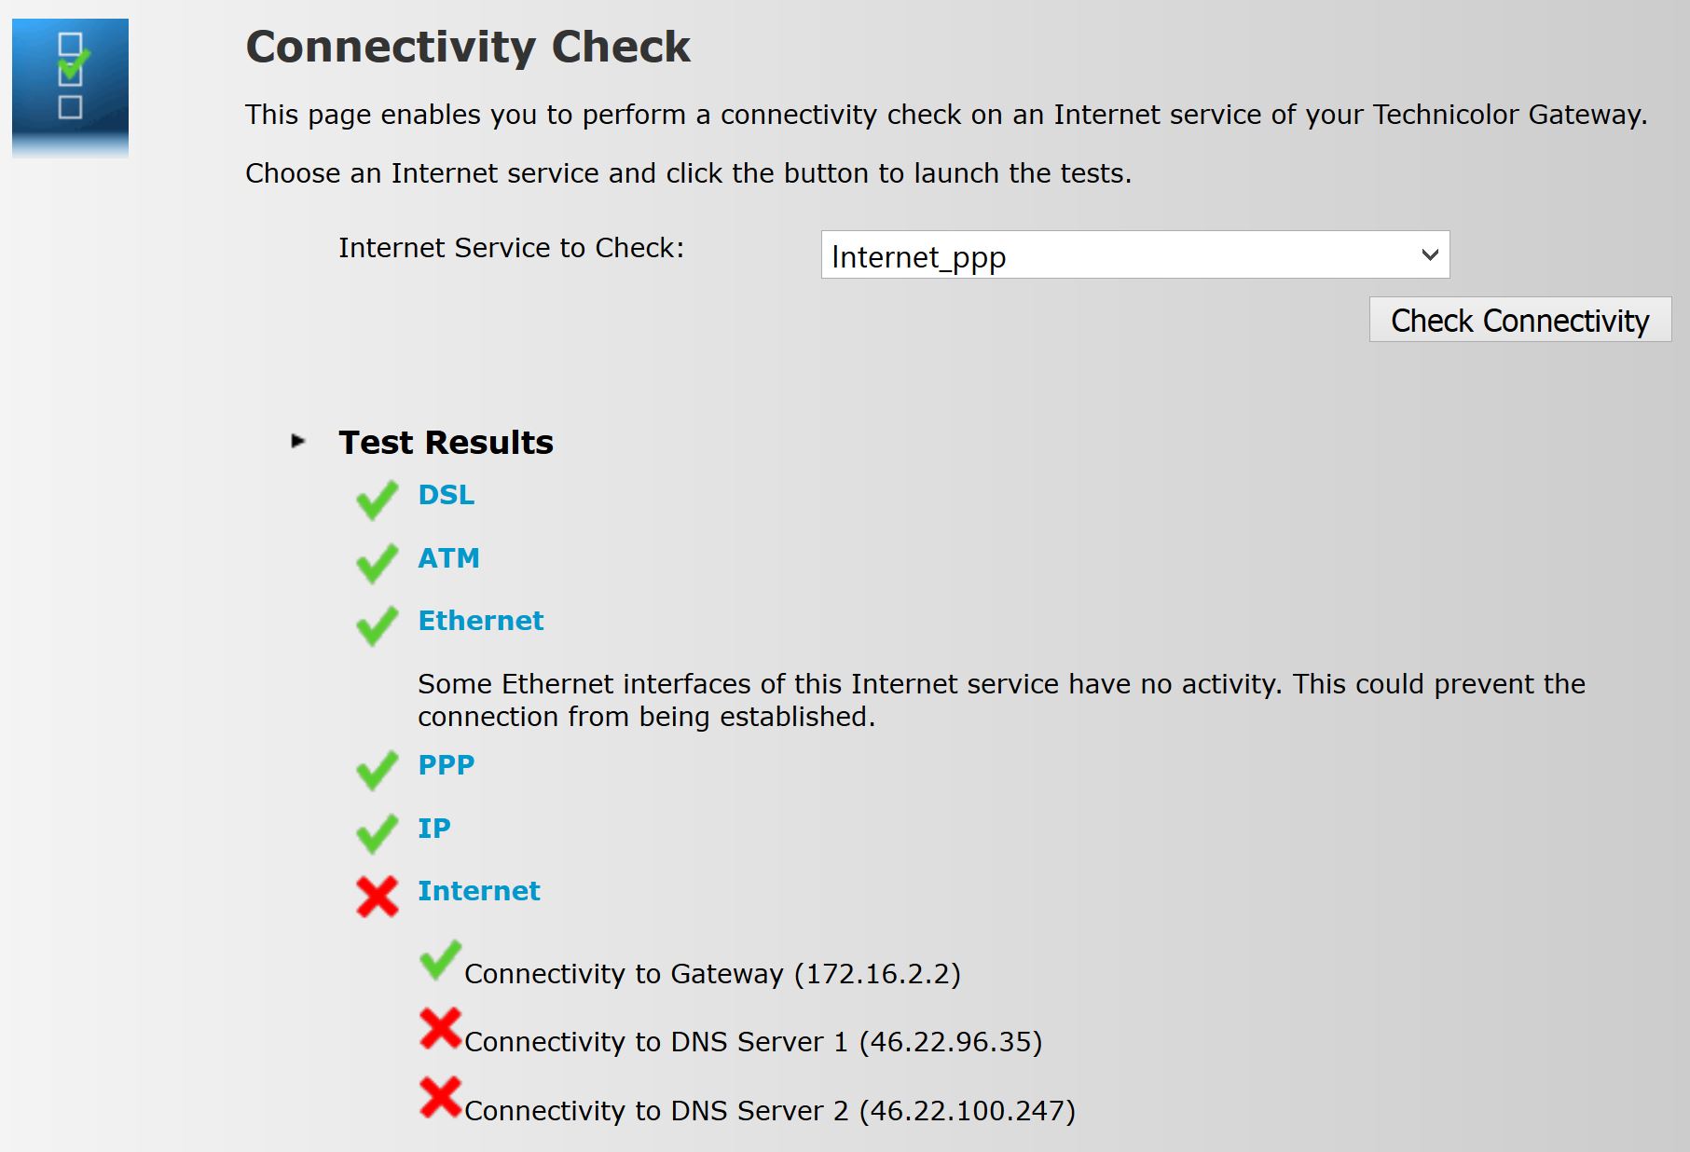Open the DSL test details link
The width and height of the screenshot is (1690, 1152).
pos(447,495)
